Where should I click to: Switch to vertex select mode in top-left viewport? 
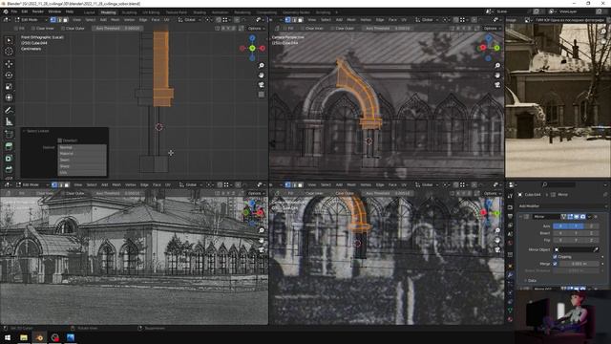pos(53,19)
